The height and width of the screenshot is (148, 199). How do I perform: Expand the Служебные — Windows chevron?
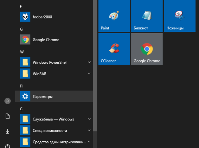click(x=89, y=119)
